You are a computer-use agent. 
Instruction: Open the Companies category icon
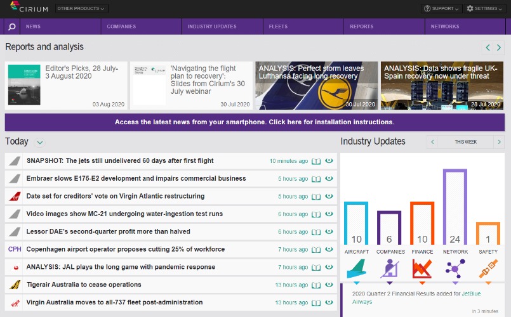point(390,269)
